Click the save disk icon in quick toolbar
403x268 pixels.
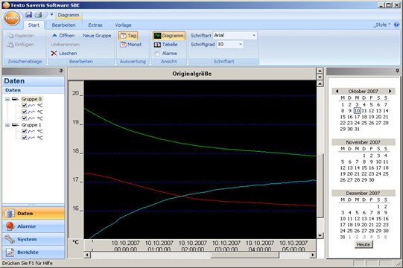(x=28, y=15)
